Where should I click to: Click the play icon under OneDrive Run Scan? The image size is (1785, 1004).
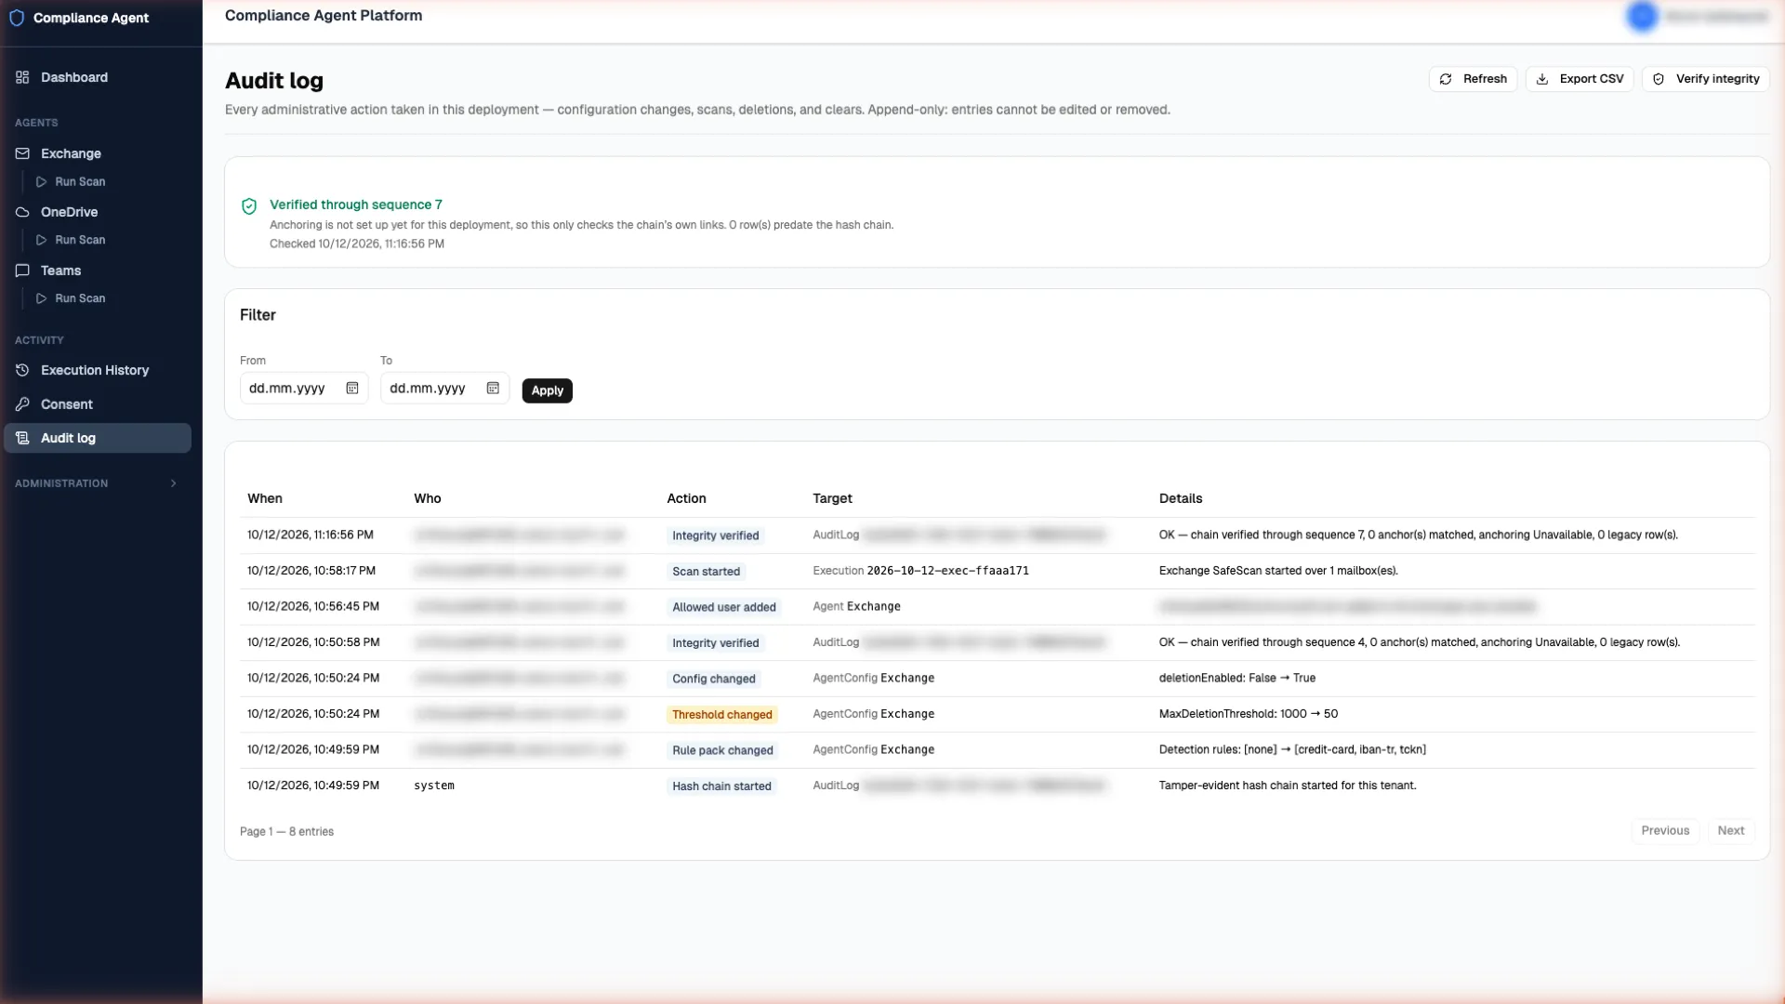41,240
